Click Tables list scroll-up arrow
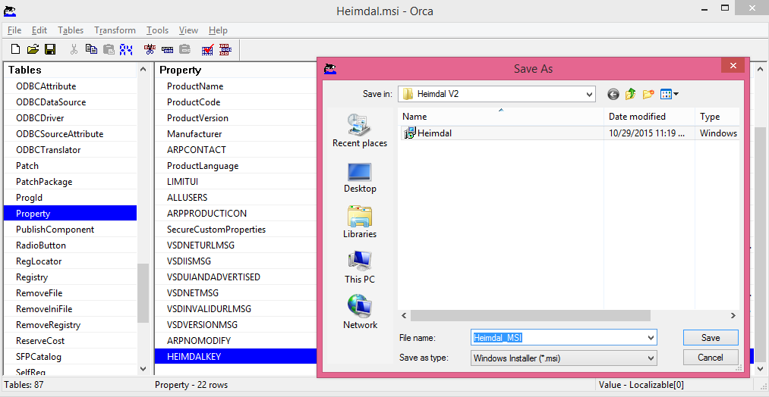Screen dimensions: 769x397 click(x=143, y=70)
